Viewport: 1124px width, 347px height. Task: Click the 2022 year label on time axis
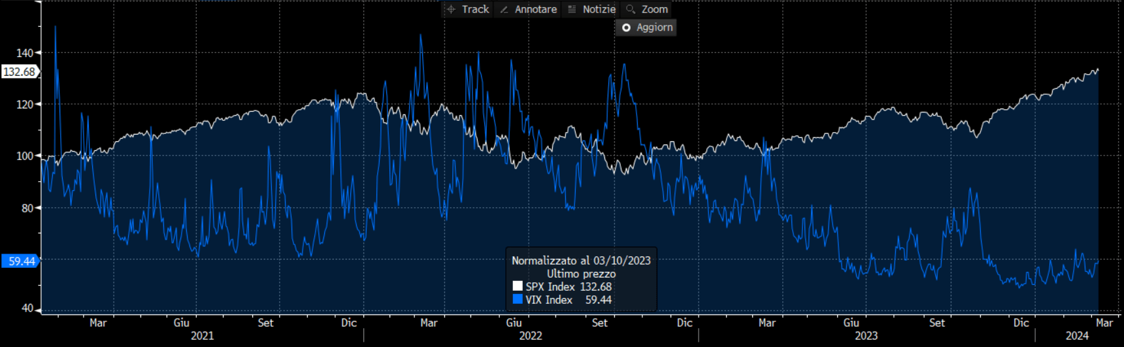(531, 336)
